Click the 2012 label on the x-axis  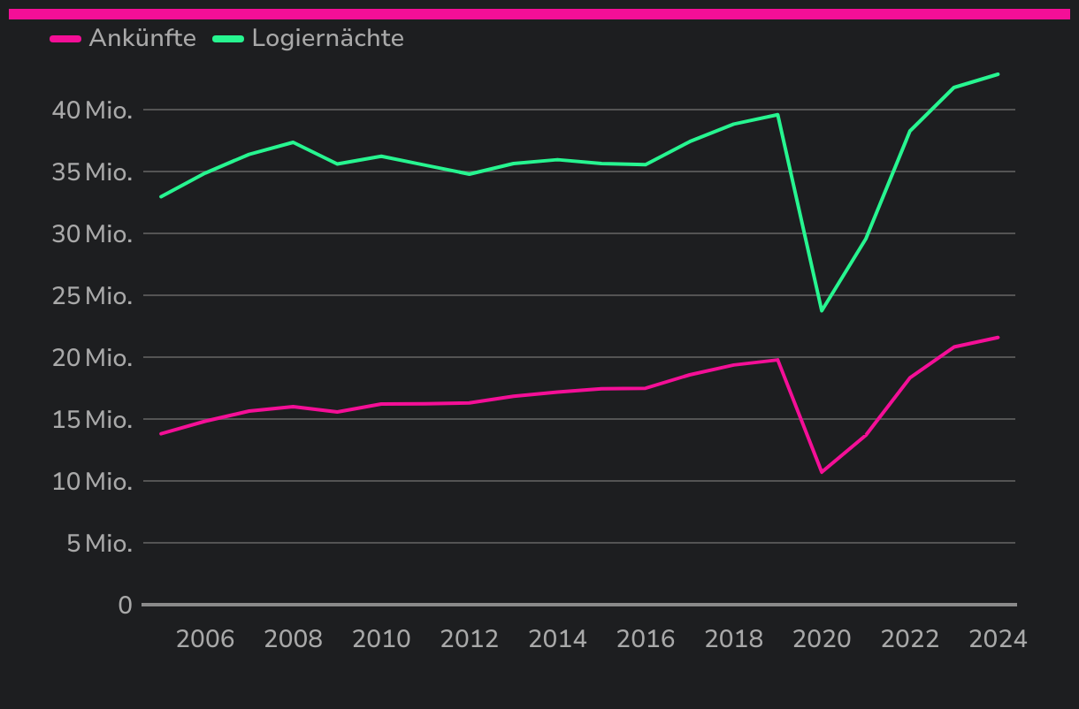point(470,639)
